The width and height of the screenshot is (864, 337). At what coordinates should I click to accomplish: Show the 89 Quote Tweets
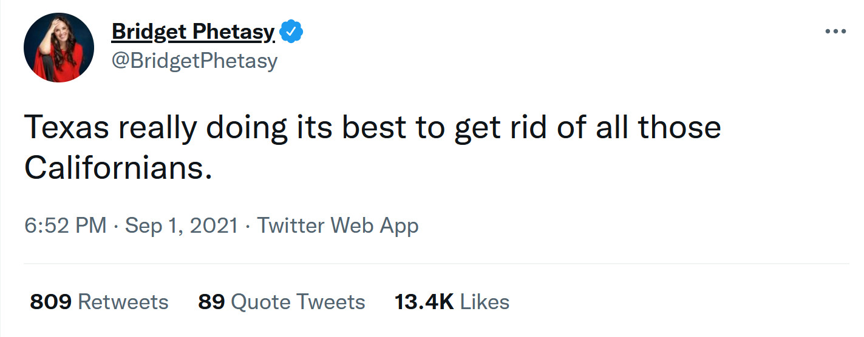click(281, 301)
